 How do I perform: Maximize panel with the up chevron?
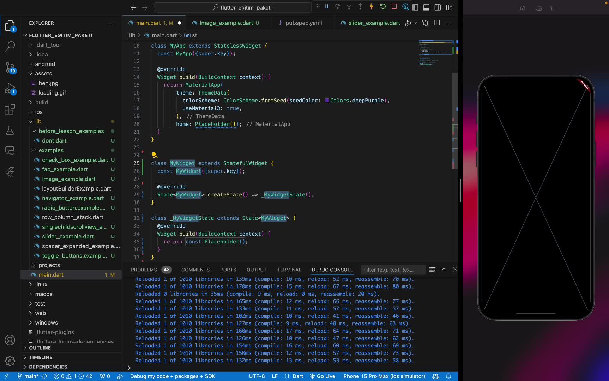pos(444,270)
